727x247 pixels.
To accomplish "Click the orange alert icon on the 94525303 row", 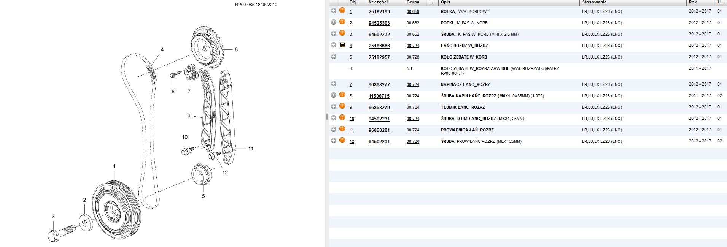I will coord(342,22).
